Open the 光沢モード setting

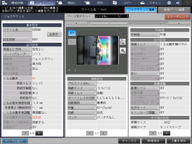pos(145,108)
